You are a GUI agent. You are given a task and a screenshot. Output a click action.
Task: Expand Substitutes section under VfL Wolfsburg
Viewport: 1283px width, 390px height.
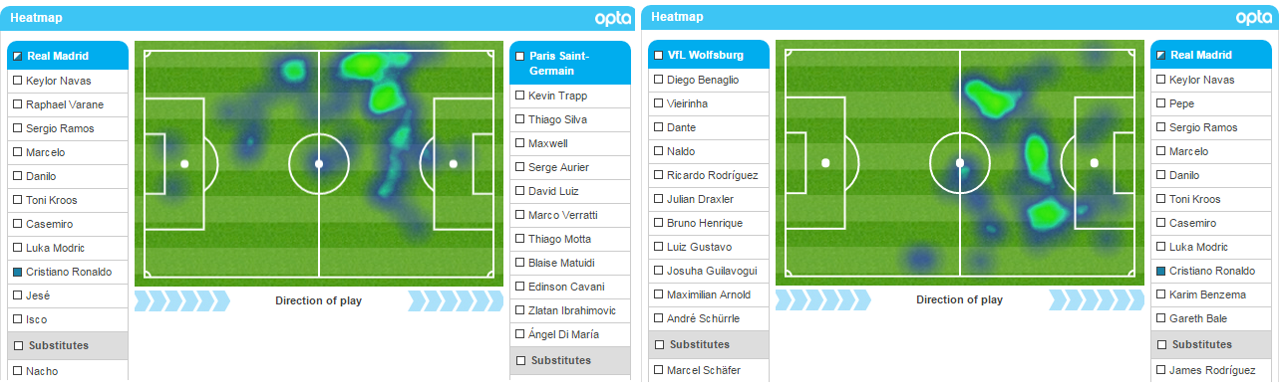[x=708, y=344]
